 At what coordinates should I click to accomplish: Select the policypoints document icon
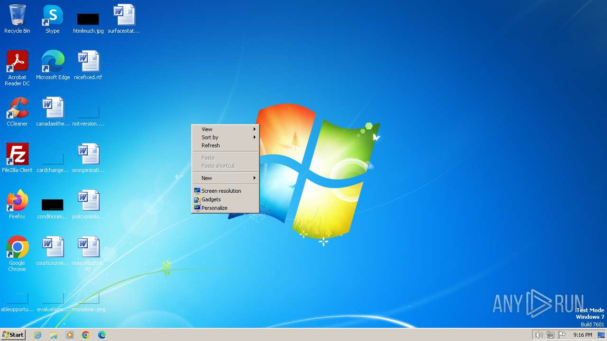(x=88, y=205)
